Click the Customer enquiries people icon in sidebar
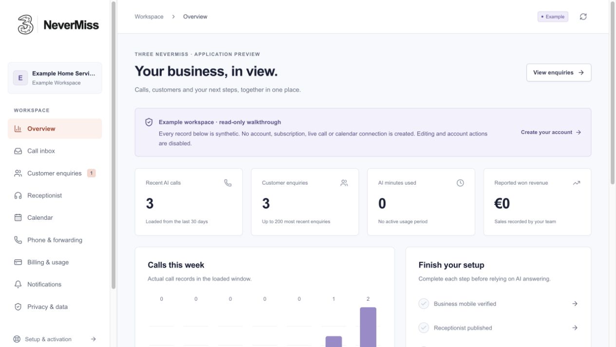Viewport: 616px width, 347px height. [18, 173]
